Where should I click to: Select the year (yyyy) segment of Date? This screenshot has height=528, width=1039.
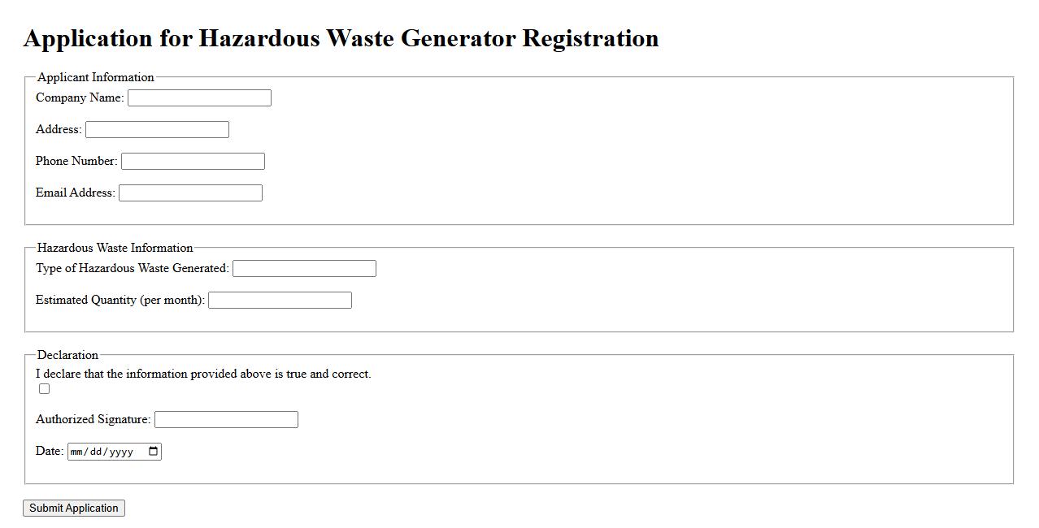pos(120,452)
